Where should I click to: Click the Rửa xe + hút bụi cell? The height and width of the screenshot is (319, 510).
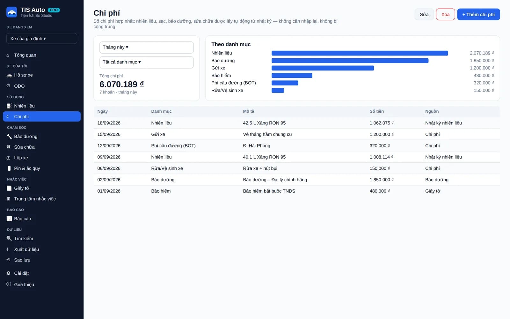click(x=260, y=168)
